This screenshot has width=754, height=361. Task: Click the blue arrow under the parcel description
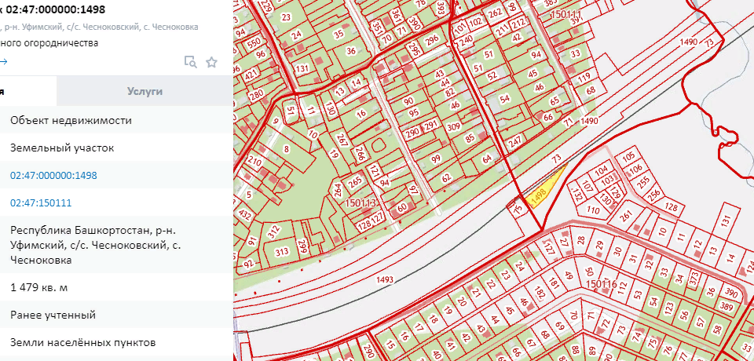point(4,62)
